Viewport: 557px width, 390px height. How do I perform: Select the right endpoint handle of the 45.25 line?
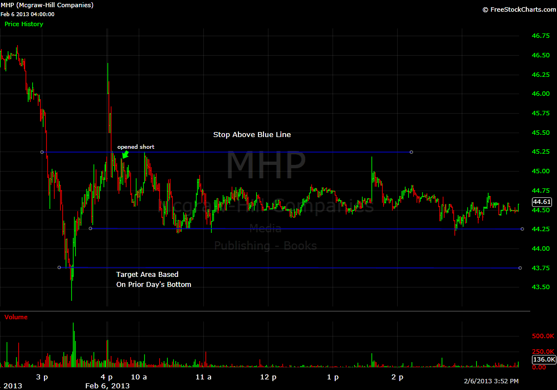412,152
